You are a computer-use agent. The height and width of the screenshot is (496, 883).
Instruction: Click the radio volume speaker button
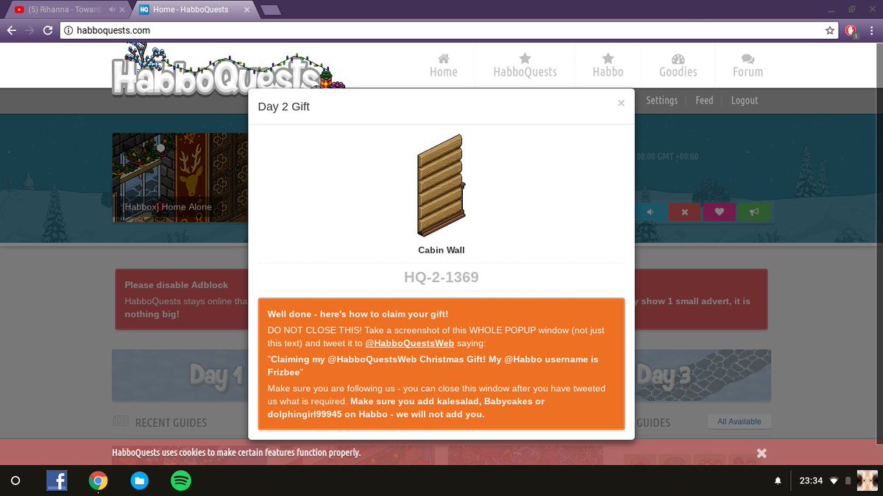[650, 212]
